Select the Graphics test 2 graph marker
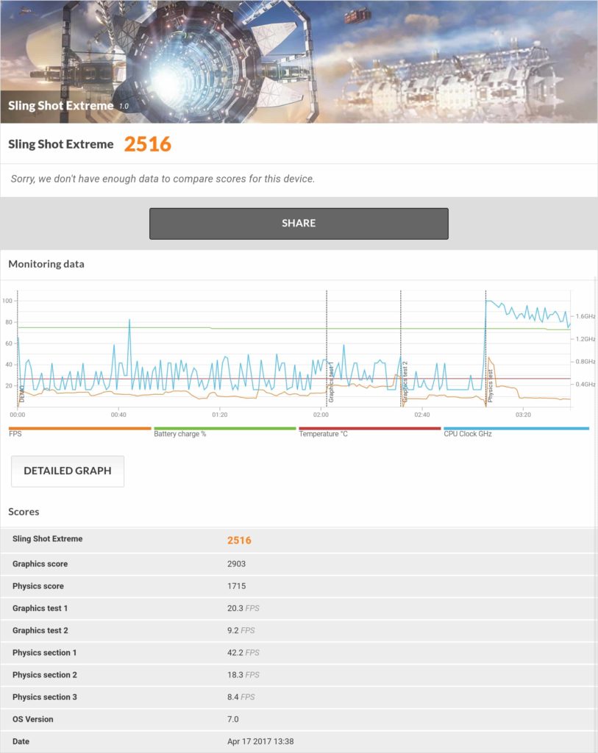 pyautogui.click(x=405, y=382)
